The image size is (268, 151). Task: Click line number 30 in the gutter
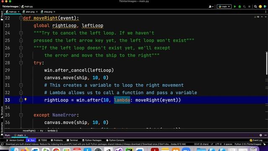point(8,78)
